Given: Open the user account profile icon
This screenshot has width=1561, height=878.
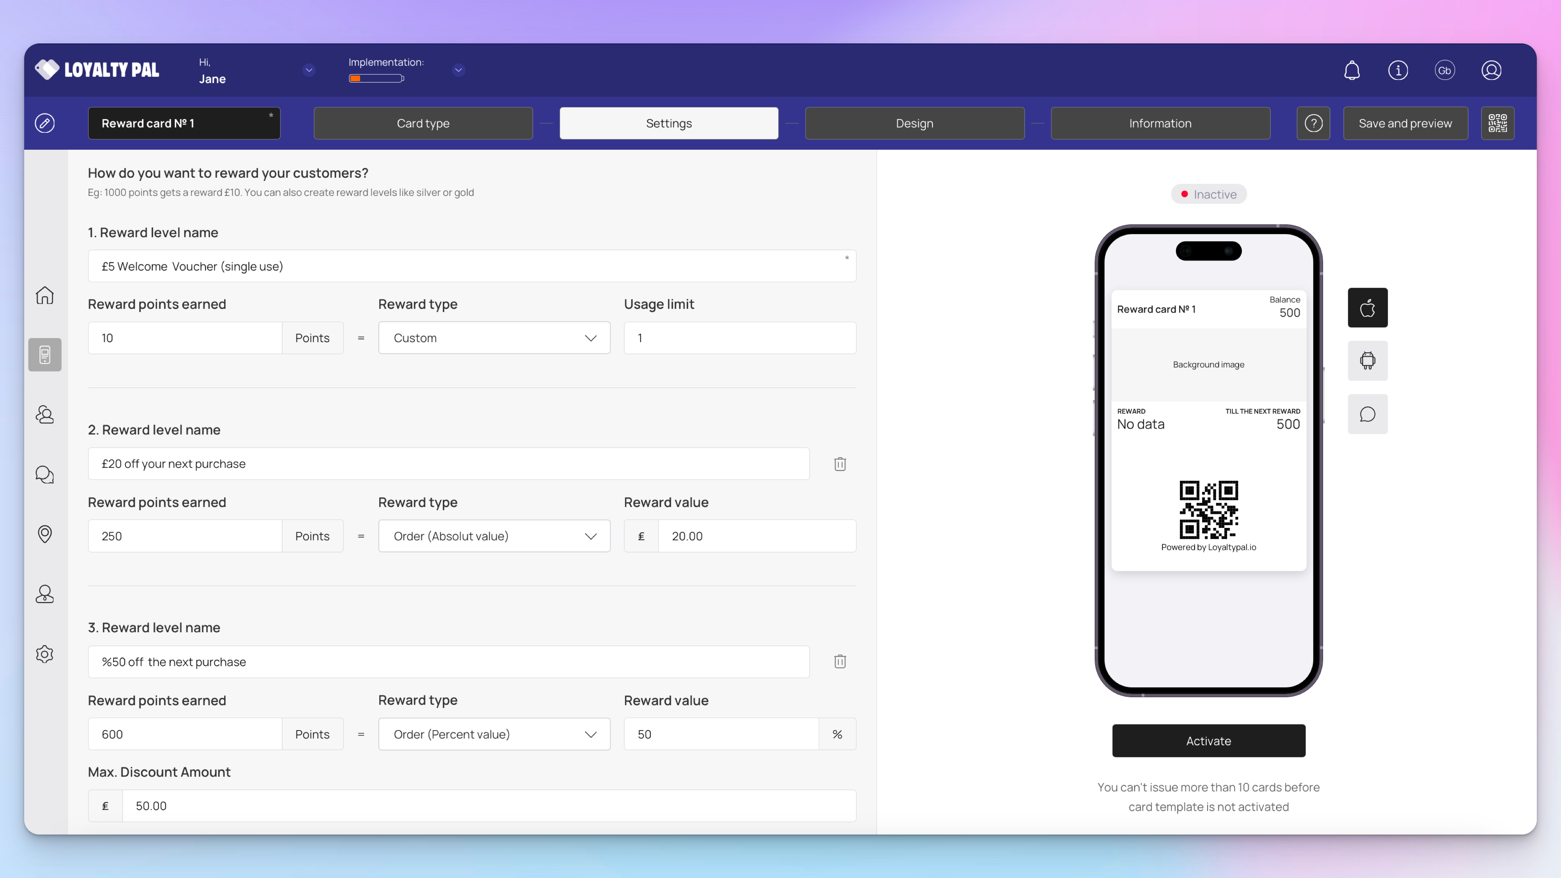Looking at the screenshot, I should (x=1491, y=70).
